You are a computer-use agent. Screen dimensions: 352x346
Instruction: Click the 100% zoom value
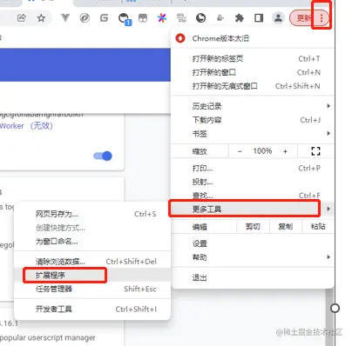click(x=262, y=151)
